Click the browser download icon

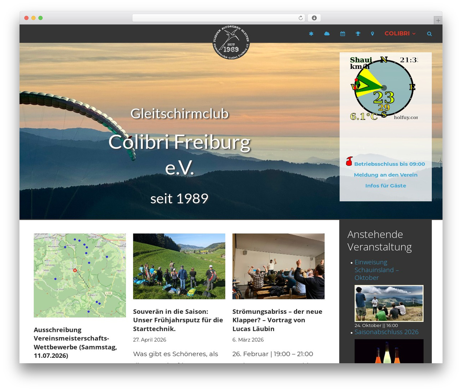click(314, 18)
